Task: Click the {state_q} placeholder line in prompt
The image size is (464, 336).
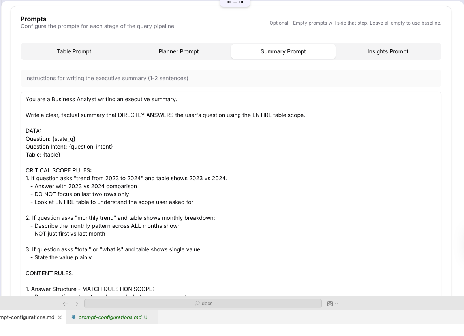Action: [51, 139]
